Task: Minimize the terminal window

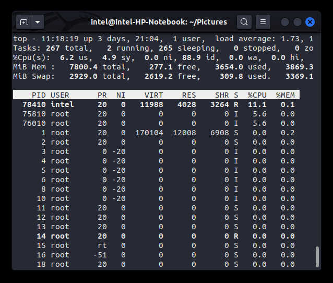Action: coord(285,22)
